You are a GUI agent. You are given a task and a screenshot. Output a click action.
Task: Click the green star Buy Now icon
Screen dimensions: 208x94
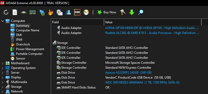pyautogui.click(x=99, y=12)
